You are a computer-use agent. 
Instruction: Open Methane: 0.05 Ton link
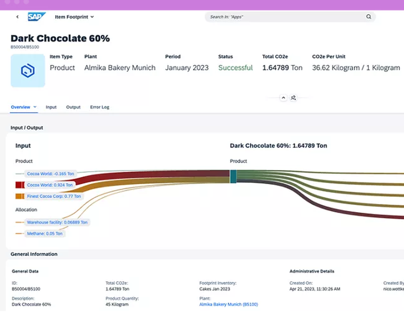click(x=44, y=234)
